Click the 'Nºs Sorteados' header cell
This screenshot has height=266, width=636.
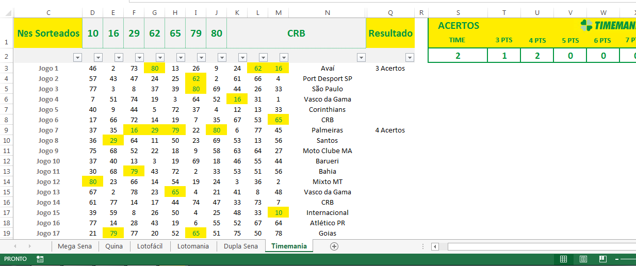48,33
